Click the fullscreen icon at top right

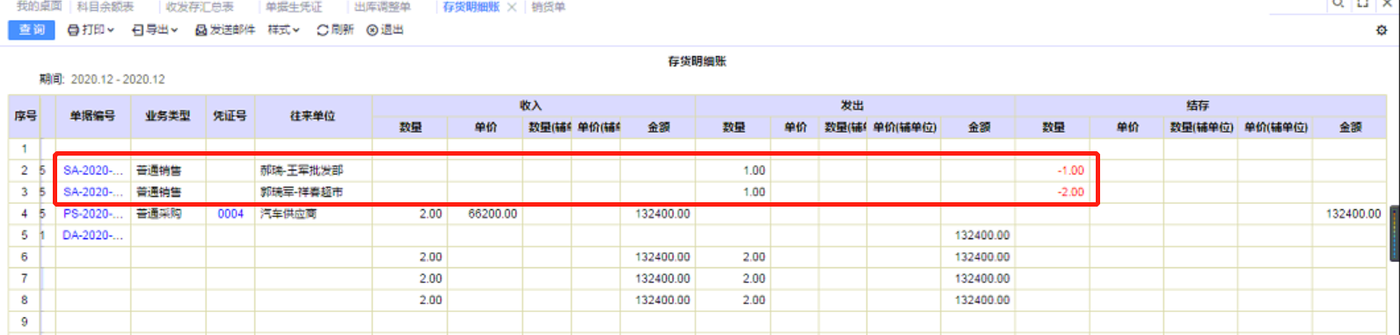pyautogui.click(x=1363, y=4)
